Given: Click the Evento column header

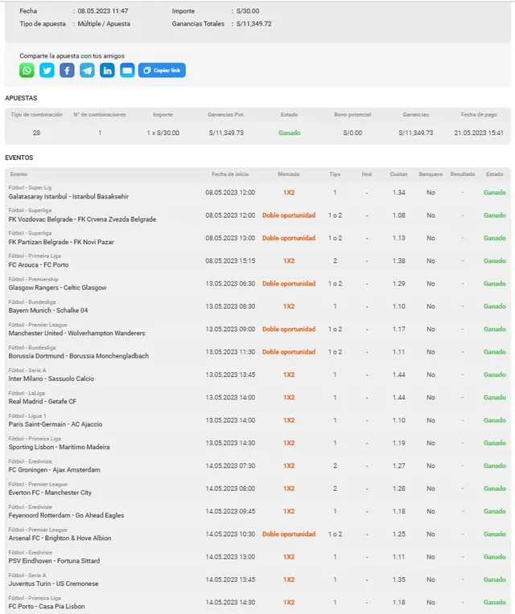Looking at the screenshot, I should pos(19,174).
